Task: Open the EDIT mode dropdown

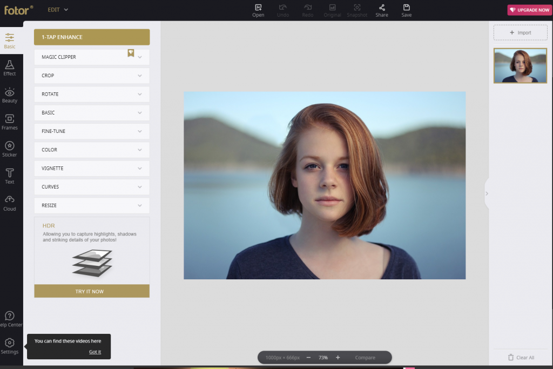Action: (x=58, y=10)
